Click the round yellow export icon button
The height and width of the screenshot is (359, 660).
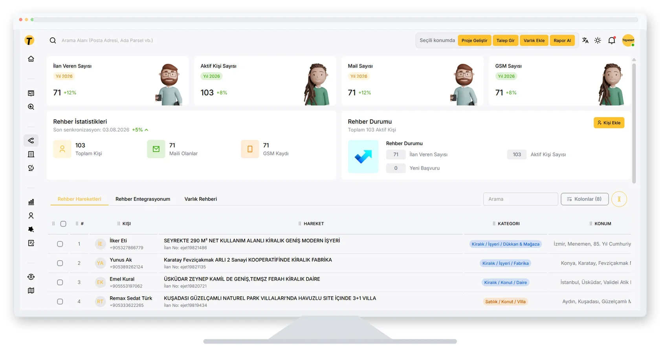point(619,199)
